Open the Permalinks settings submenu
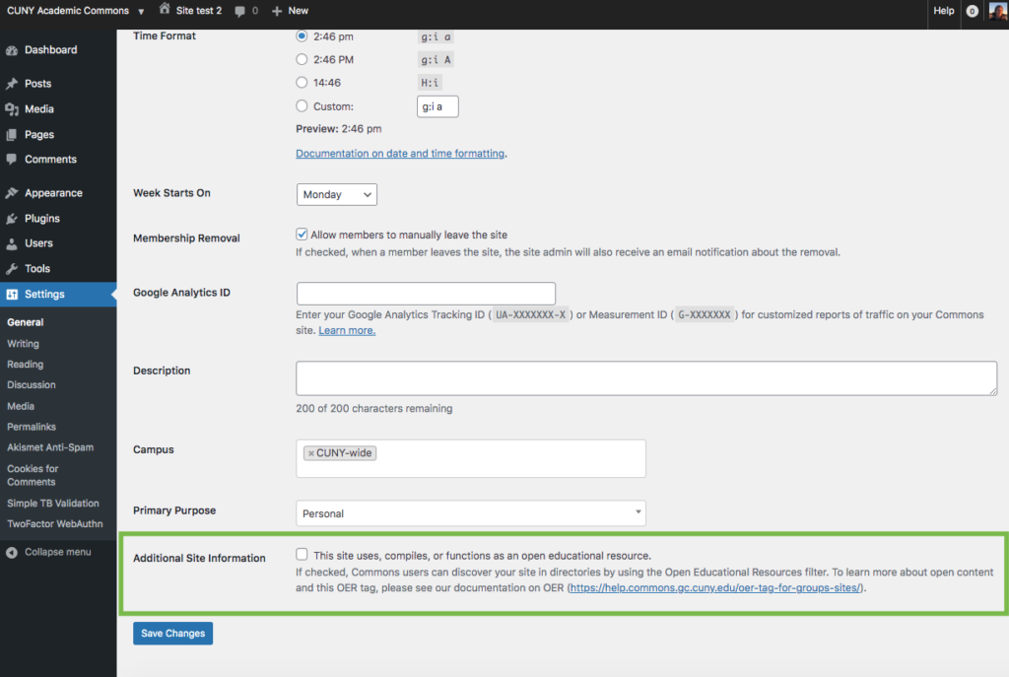Screen dimensions: 1009x677 click(31, 427)
